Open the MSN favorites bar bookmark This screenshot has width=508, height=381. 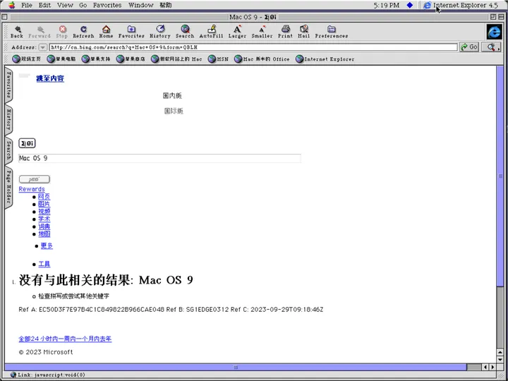pyautogui.click(x=218, y=59)
